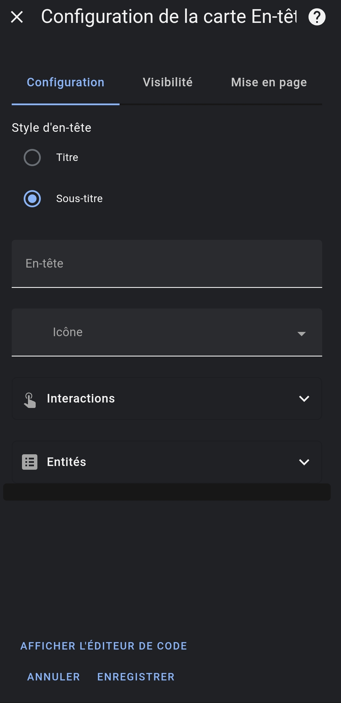Viewport: 341px width, 703px height.
Task: Open the help question mark icon
Action: coord(317,17)
